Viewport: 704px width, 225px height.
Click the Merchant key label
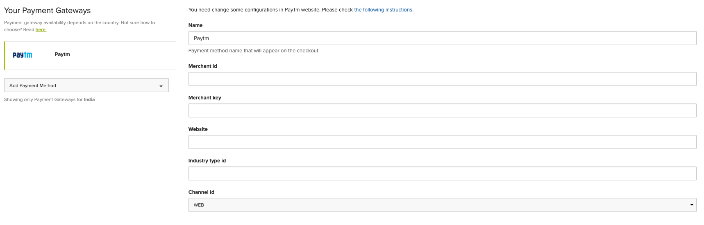(204, 98)
